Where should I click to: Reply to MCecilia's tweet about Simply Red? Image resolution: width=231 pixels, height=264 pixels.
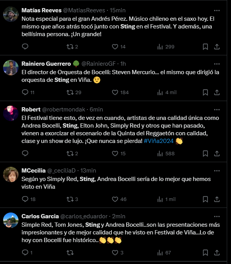tap(28, 199)
